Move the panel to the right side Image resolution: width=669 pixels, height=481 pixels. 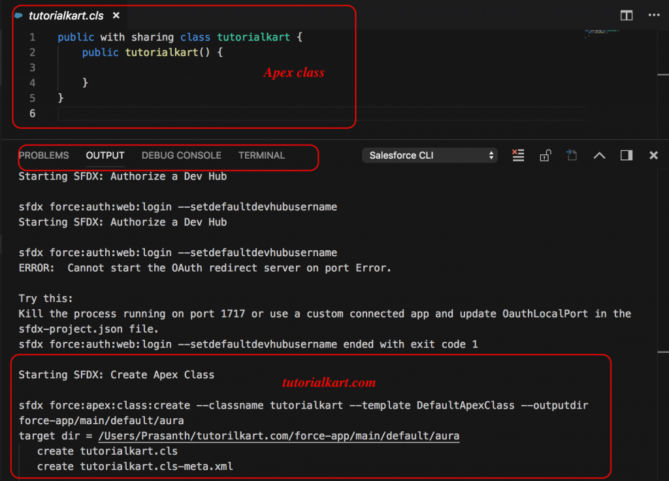(626, 155)
